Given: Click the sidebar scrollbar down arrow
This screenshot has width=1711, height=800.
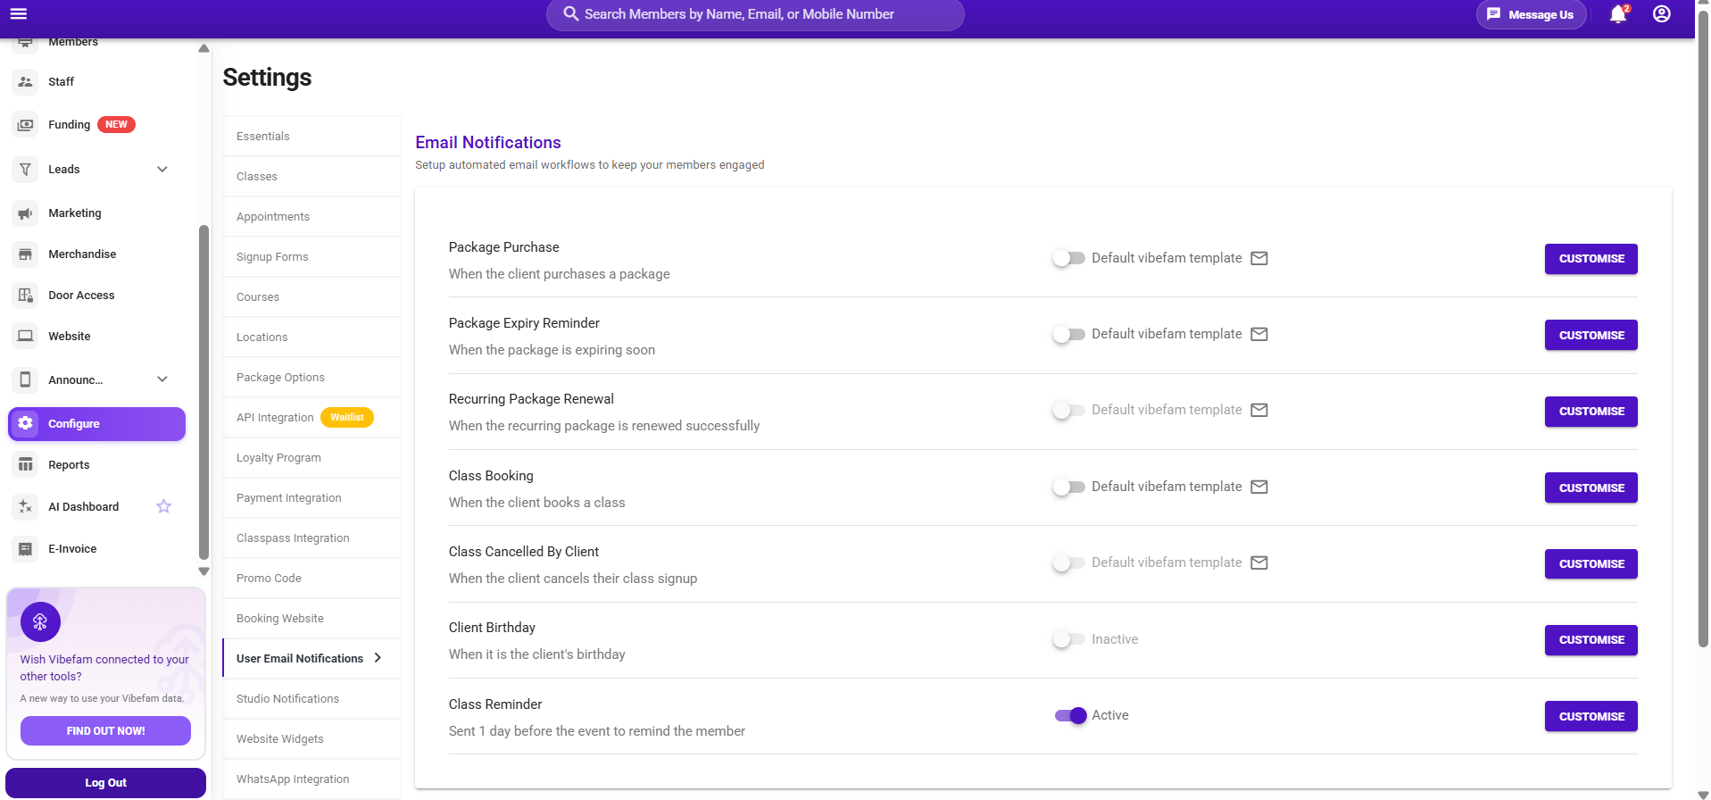Looking at the screenshot, I should point(203,571).
